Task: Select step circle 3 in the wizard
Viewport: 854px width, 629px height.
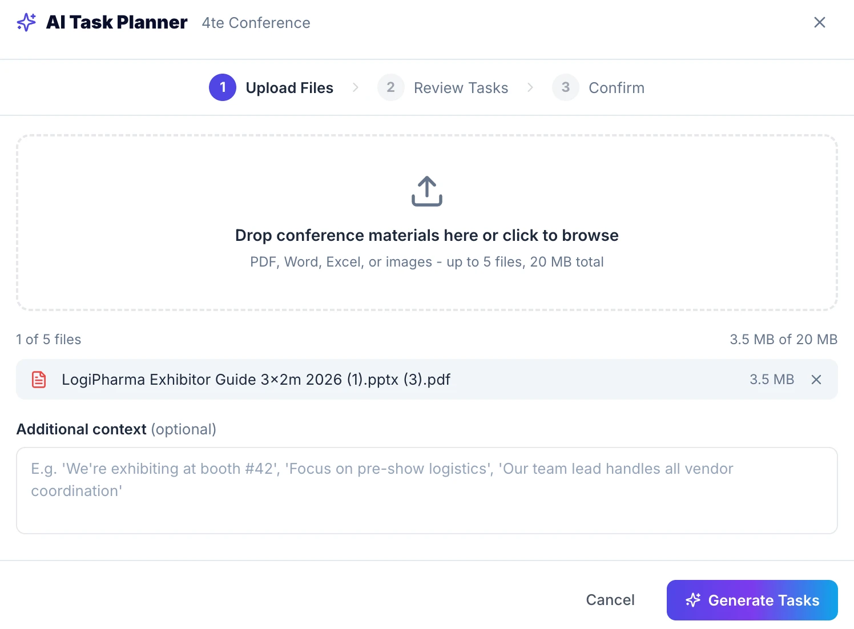Action: click(x=565, y=87)
